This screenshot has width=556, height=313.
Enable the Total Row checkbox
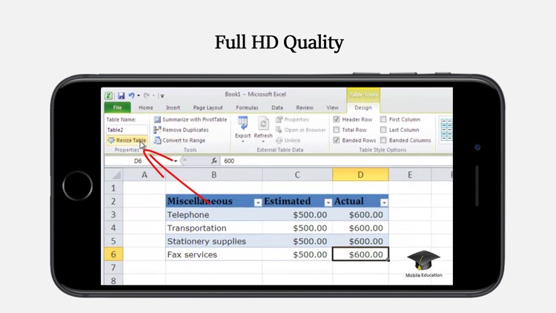pyautogui.click(x=337, y=130)
